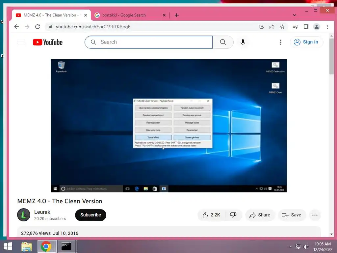Open Chrome media controls icon

coord(295,27)
